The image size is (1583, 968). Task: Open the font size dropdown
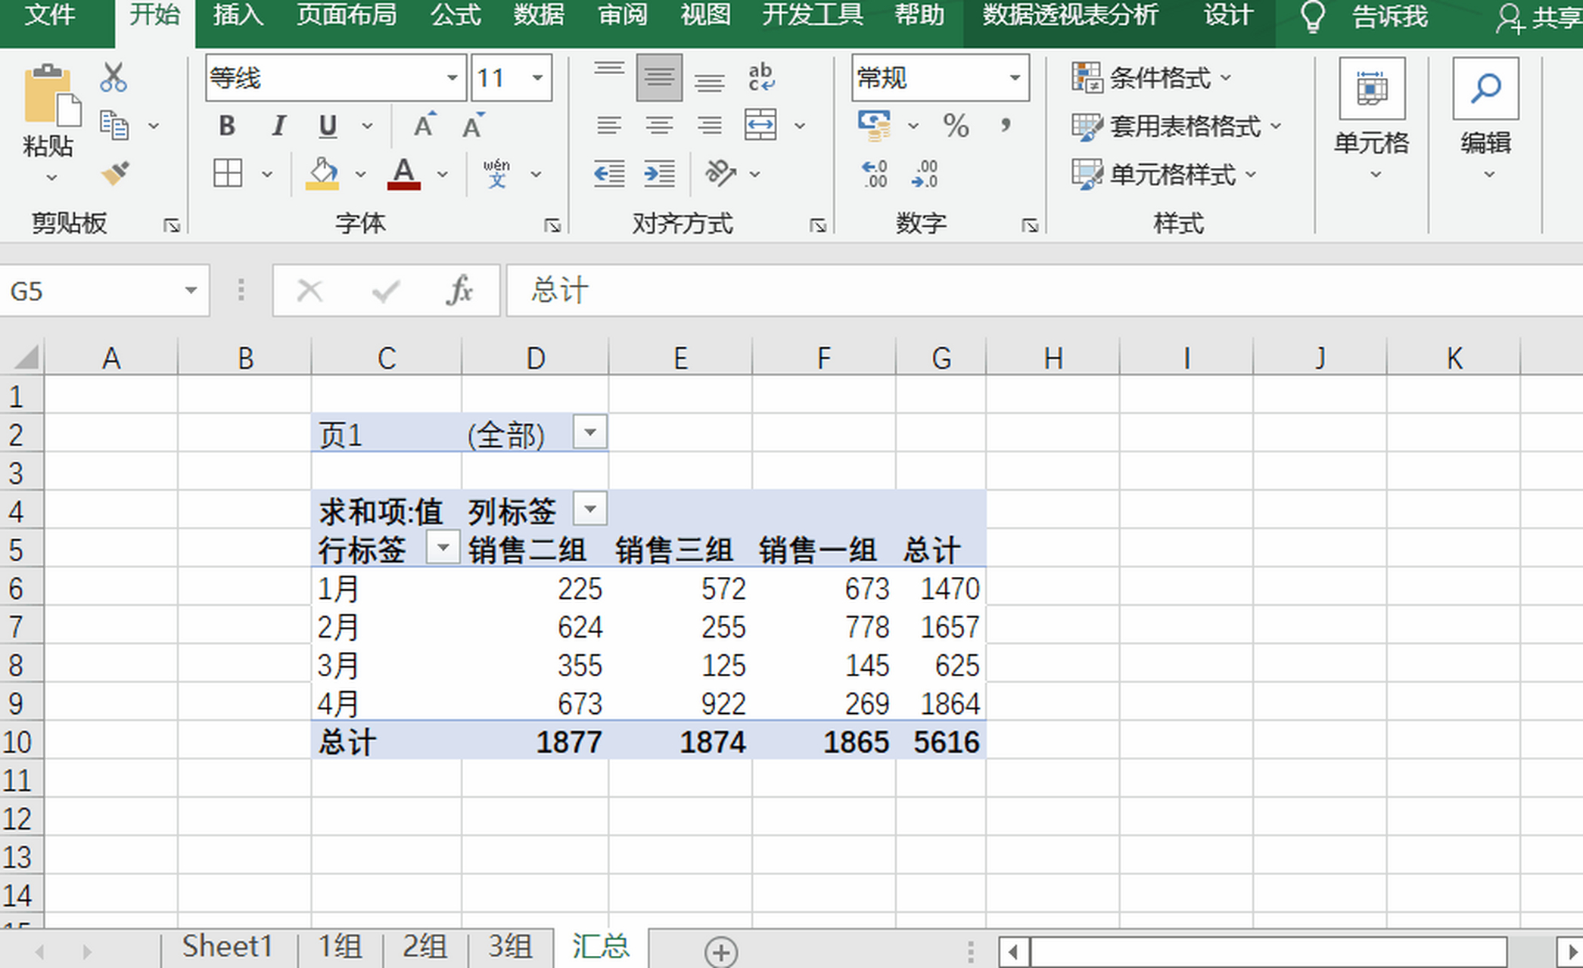tap(537, 77)
